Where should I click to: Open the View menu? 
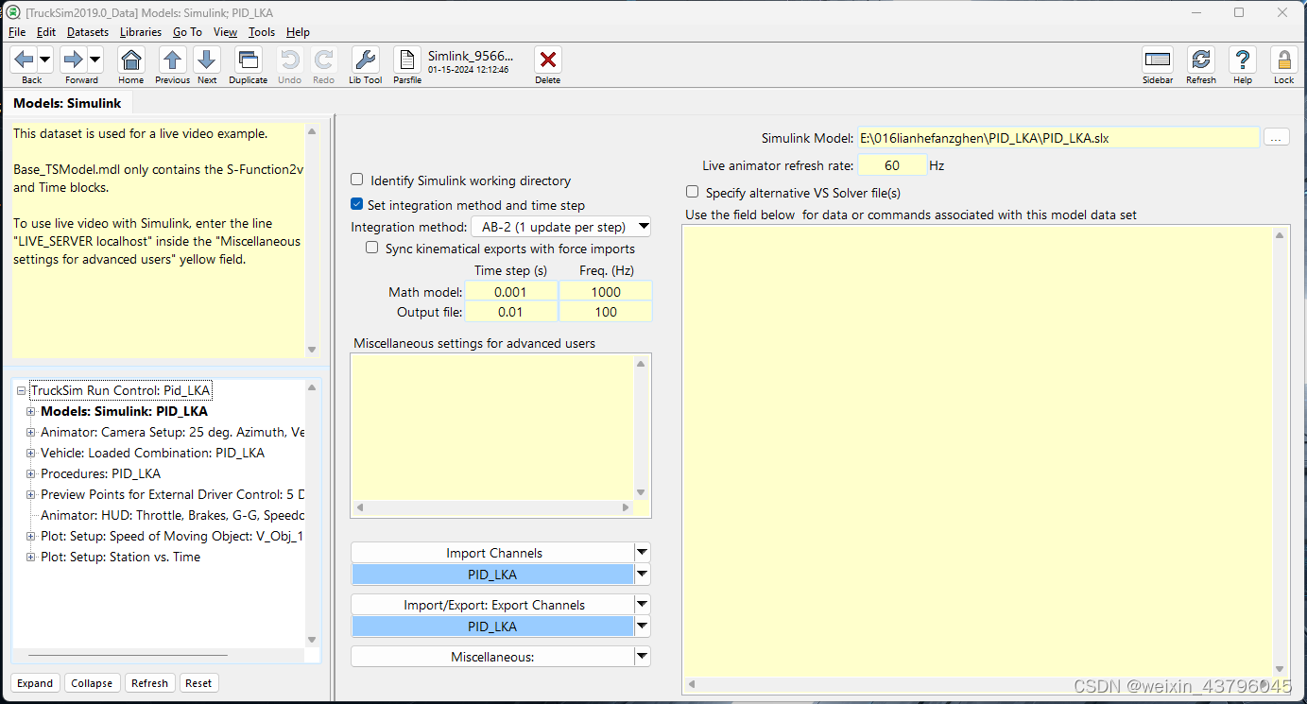click(x=226, y=32)
